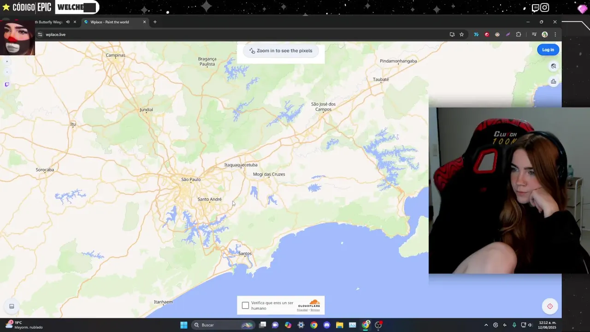Close the Wplace tab
This screenshot has height=332, width=590.
[144, 22]
